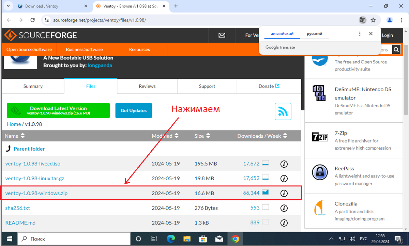Open ventoy-1.0.98-windows.zip link
409x246 pixels.
tap(36, 193)
